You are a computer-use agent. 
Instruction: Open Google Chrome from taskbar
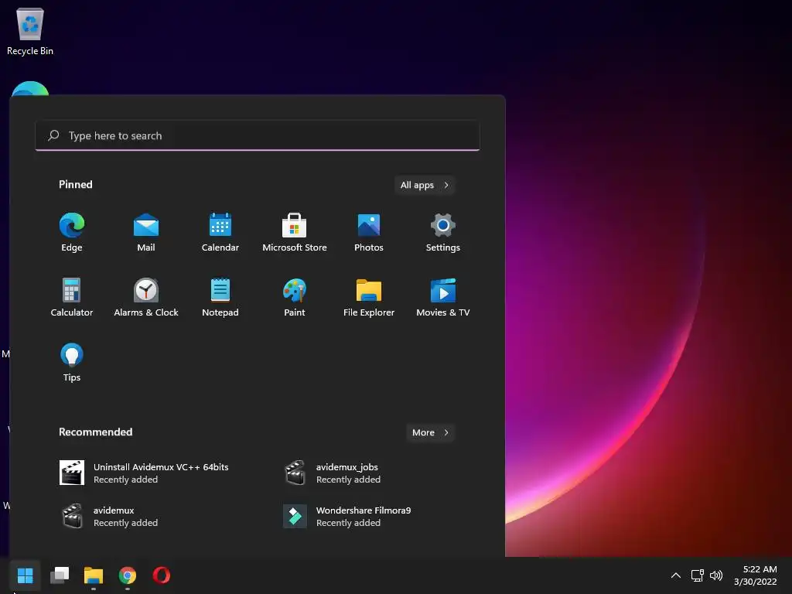coord(128,575)
